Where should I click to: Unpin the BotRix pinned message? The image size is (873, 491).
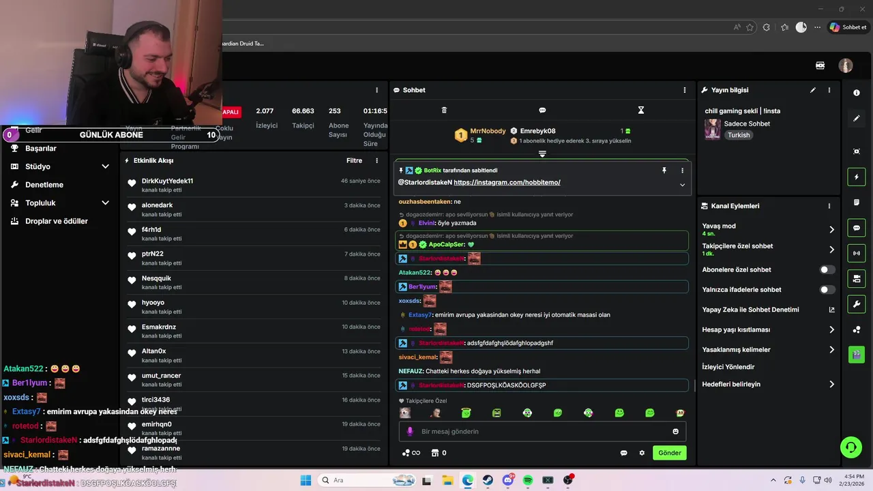664,170
